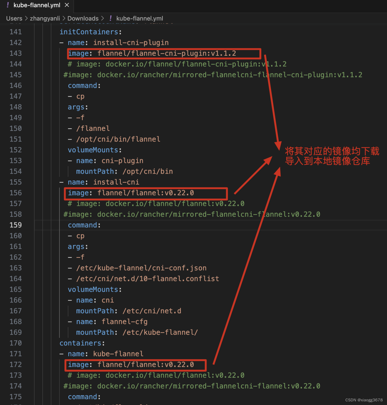Click 'flannel-cfg' volume mount name
387x405 pixels.
pos(124,322)
